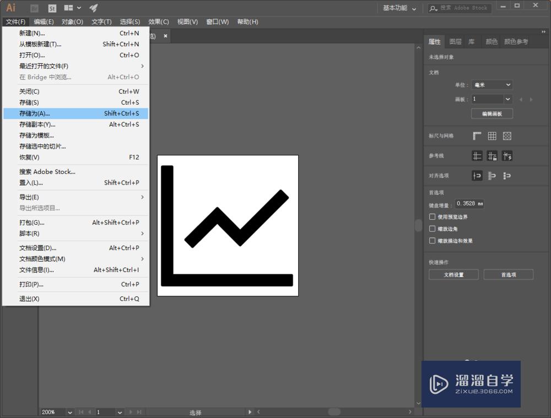Click the 编辑画板 button
The width and height of the screenshot is (551, 418).
(491, 113)
